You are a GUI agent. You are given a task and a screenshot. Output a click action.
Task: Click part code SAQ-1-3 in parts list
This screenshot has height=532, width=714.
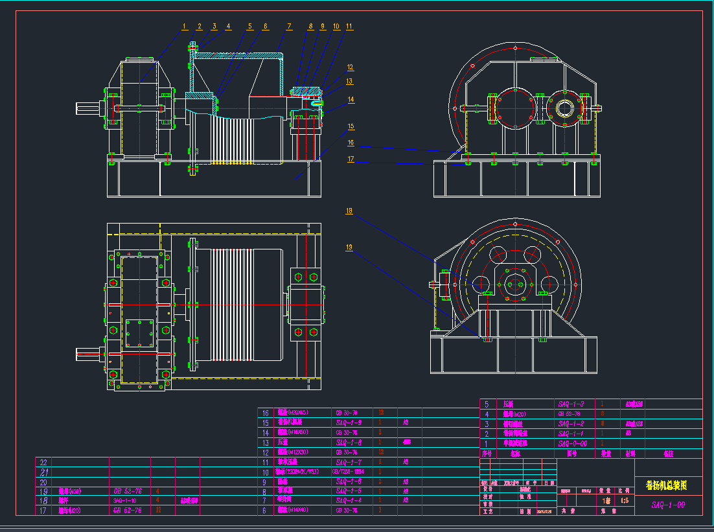click(x=571, y=403)
